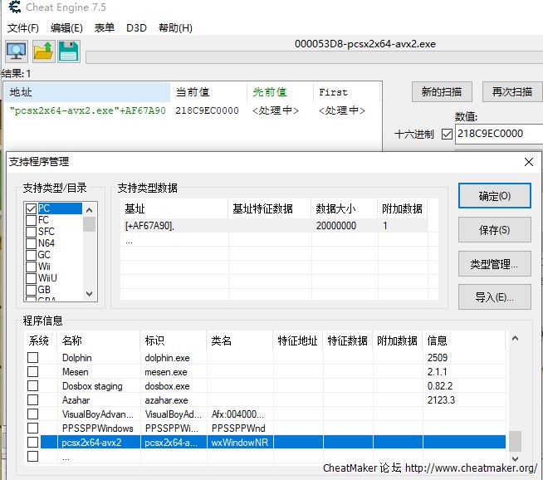
Task: Click the scan value input field
Action: (x=498, y=134)
